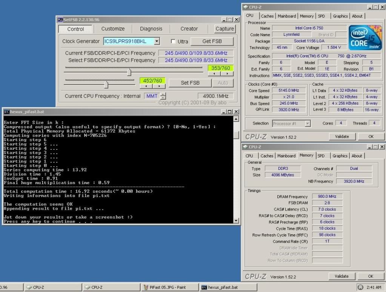Click the upper FSB slider thumb near 353/760
Image resolution: width=386 pixels, height=292 pixels.
click(x=129, y=72)
